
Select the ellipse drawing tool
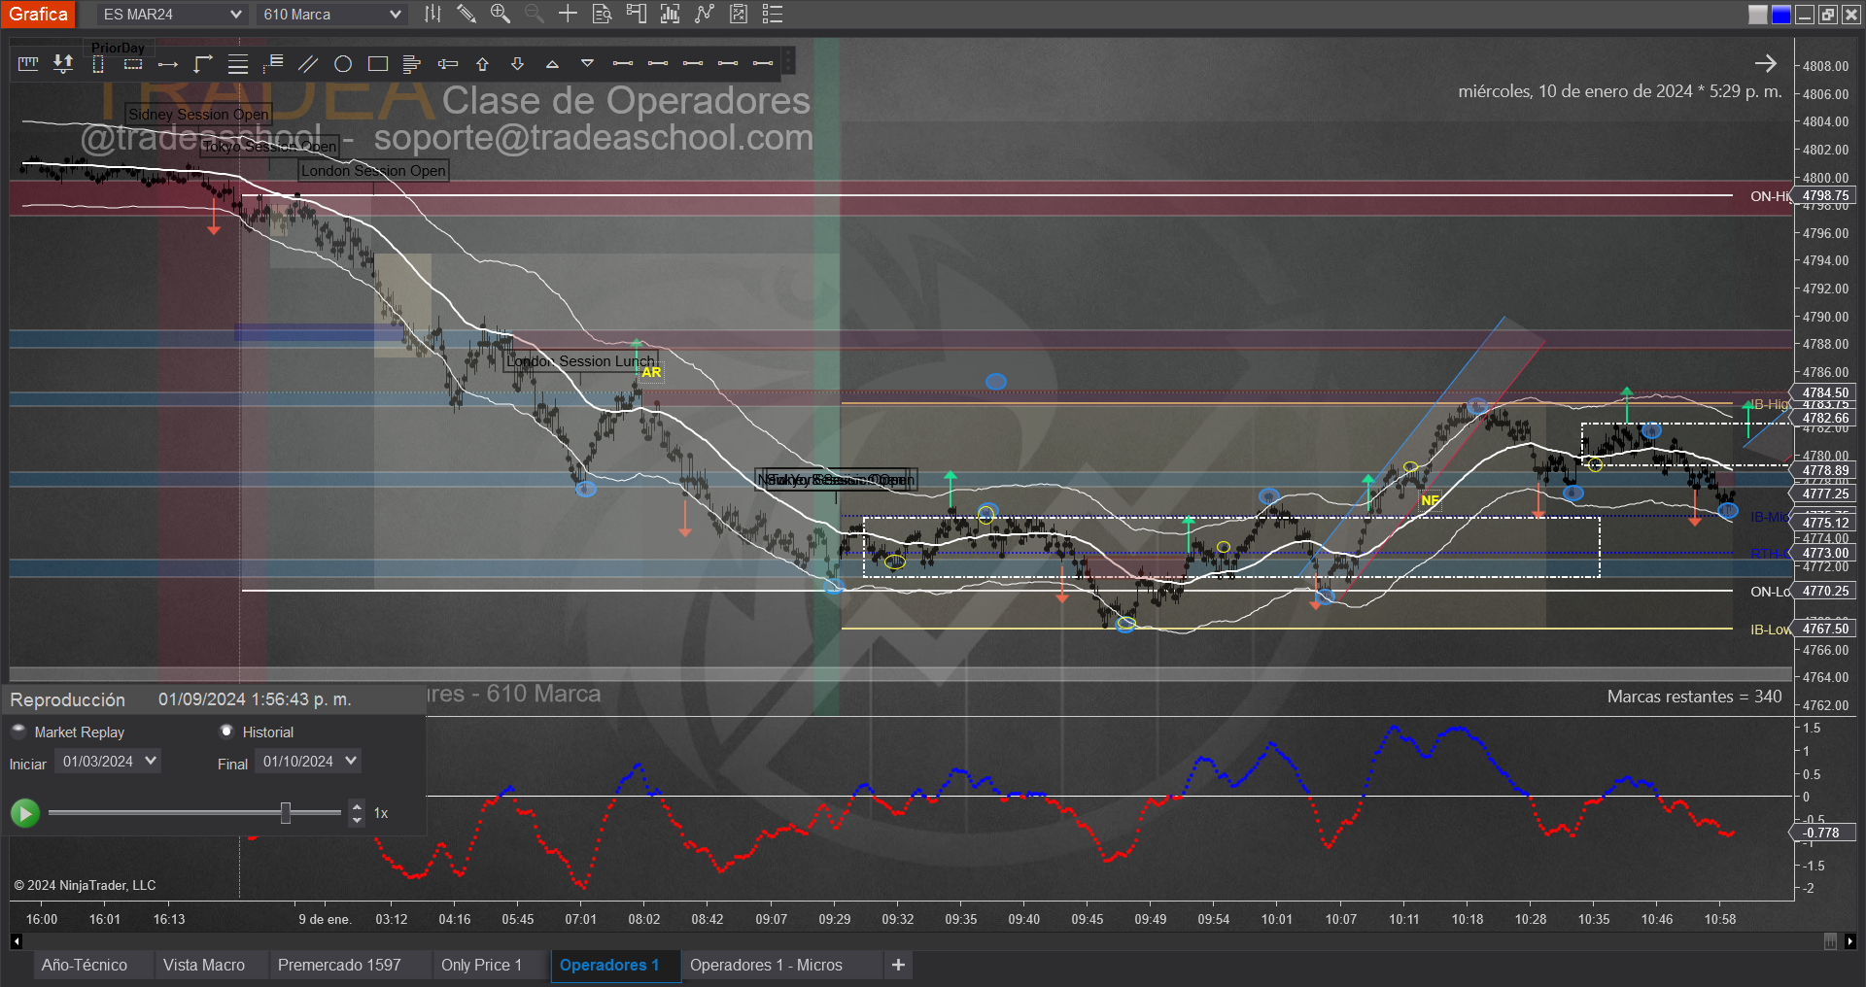pos(343,64)
